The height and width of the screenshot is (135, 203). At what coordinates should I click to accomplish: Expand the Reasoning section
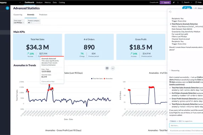coord(174,71)
